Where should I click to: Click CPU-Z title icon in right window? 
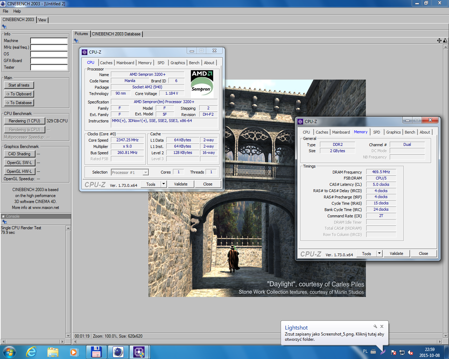point(300,122)
